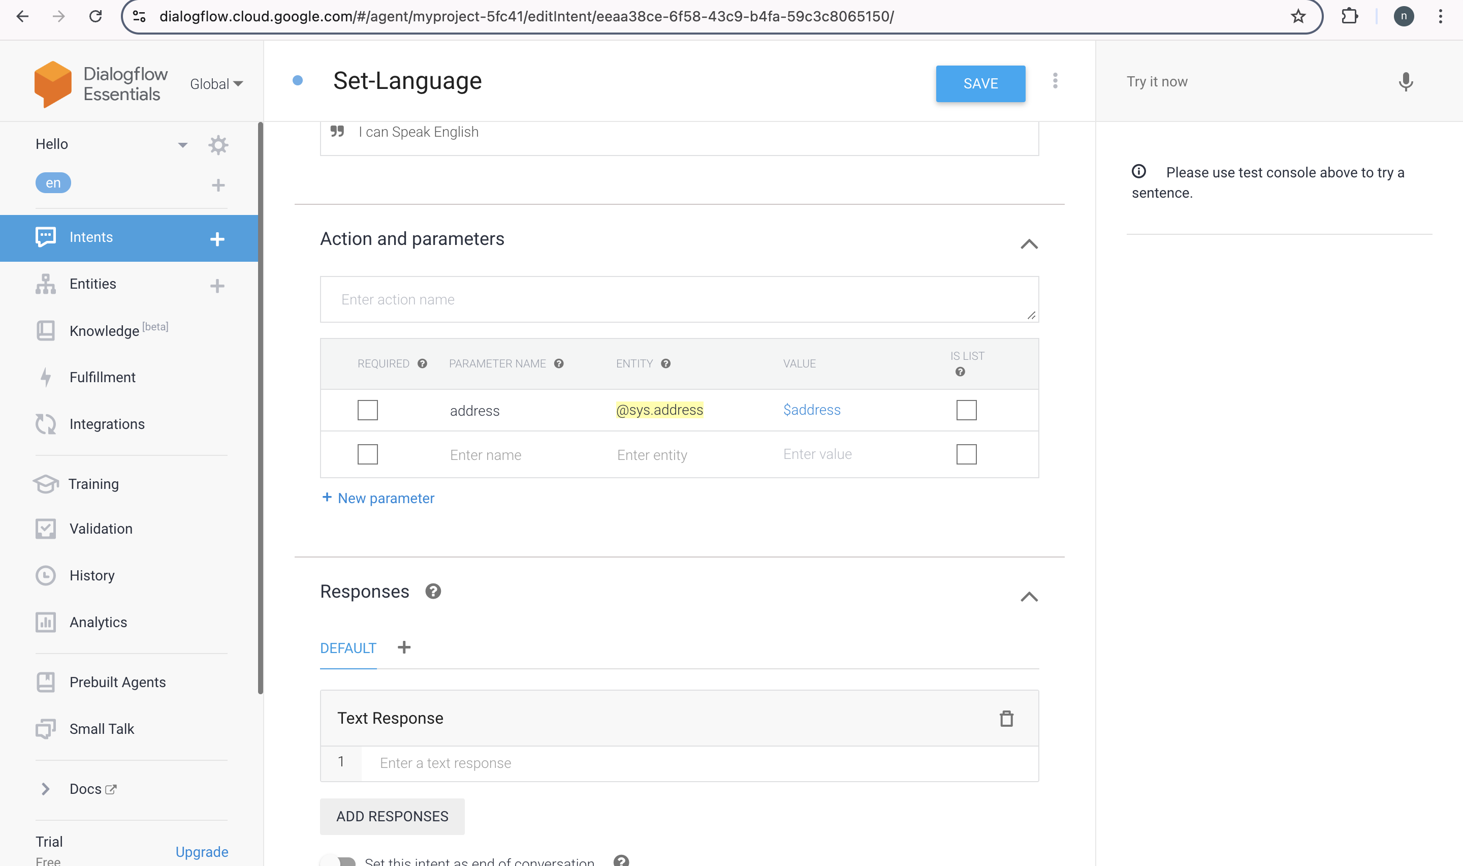Open the Fulfillment panel
This screenshot has height=866, width=1463.
[103, 377]
